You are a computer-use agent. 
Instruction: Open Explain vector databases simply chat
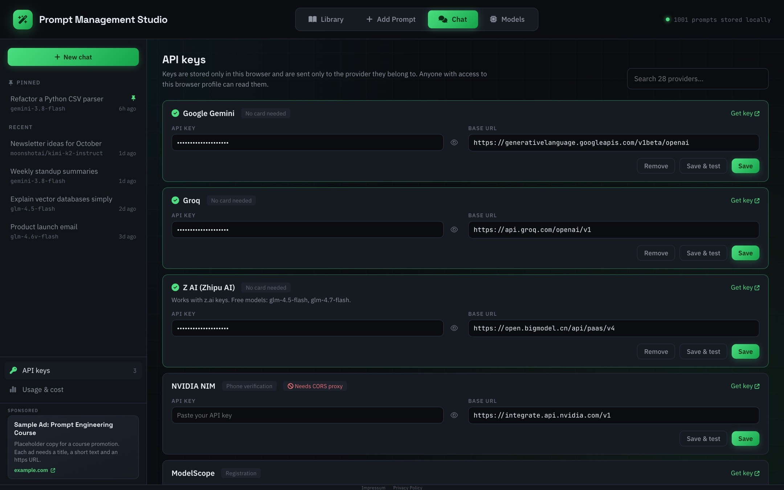tap(73, 204)
